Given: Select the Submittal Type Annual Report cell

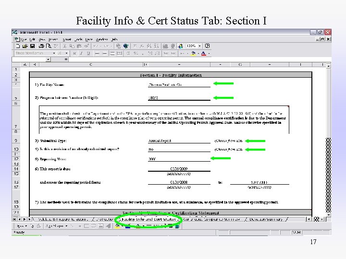Looking at the screenshot, I should point(179,141).
